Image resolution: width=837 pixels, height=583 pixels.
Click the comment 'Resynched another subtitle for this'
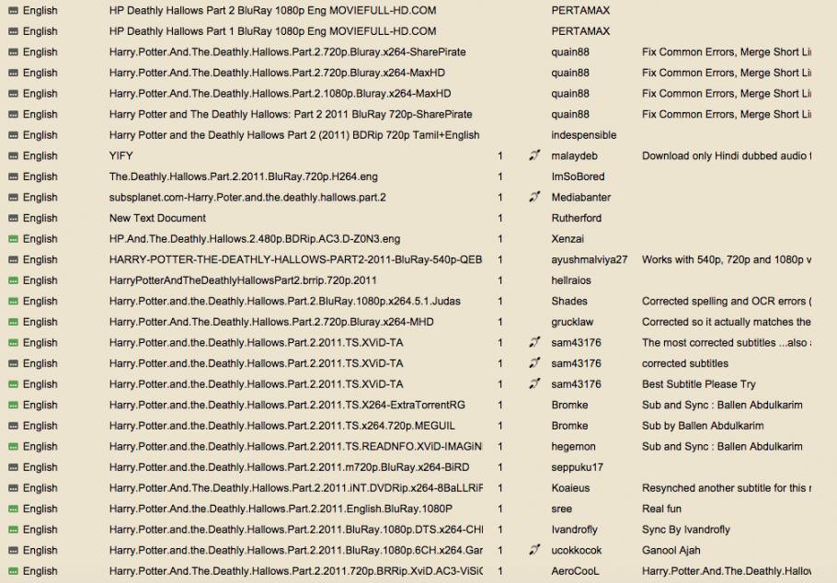[x=727, y=488]
